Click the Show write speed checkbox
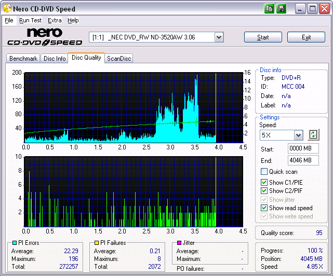Viewport: 333px width, 276px height. click(264, 216)
